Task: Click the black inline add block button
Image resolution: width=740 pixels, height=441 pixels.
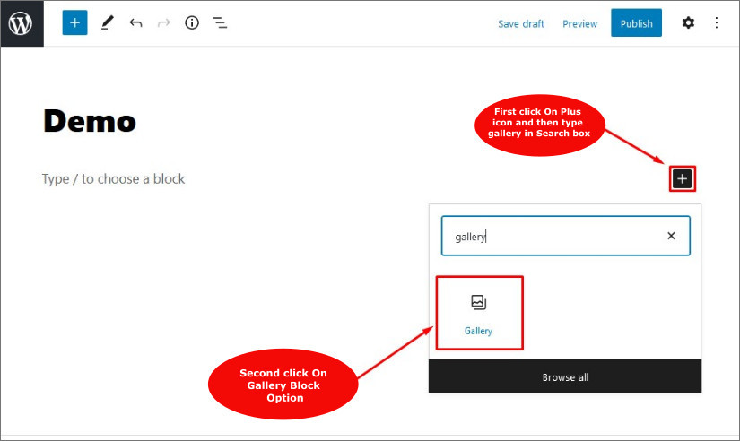Action: (683, 179)
